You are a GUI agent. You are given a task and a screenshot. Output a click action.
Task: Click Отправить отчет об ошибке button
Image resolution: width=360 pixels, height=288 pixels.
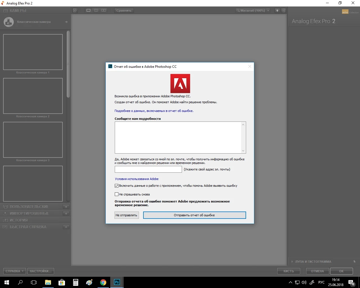pyautogui.click(x=194, y=215)
